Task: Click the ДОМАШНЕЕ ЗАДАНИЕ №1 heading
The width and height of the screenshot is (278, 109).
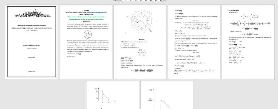Action: click(32, 45)
